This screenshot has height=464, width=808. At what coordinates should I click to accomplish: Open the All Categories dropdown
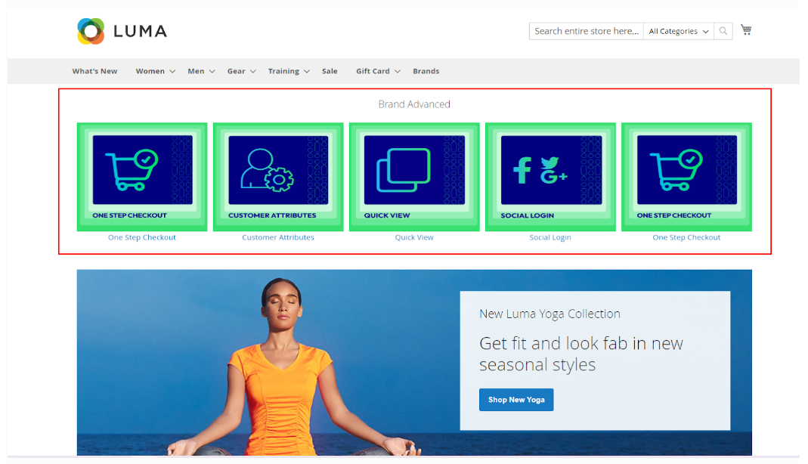tap(678, 31)
